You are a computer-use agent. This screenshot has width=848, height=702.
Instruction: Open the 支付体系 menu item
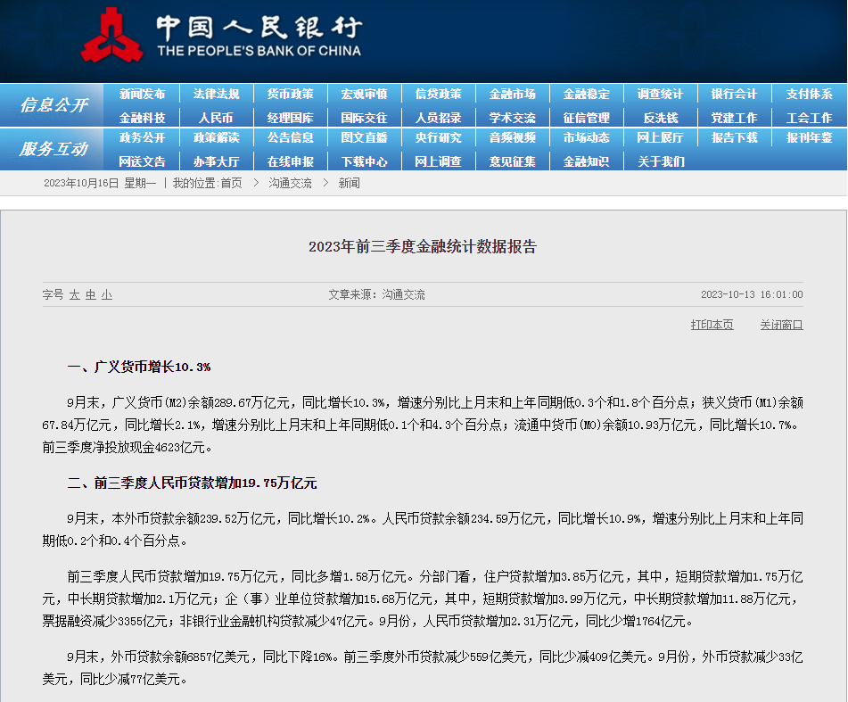(x=808, y=94)
